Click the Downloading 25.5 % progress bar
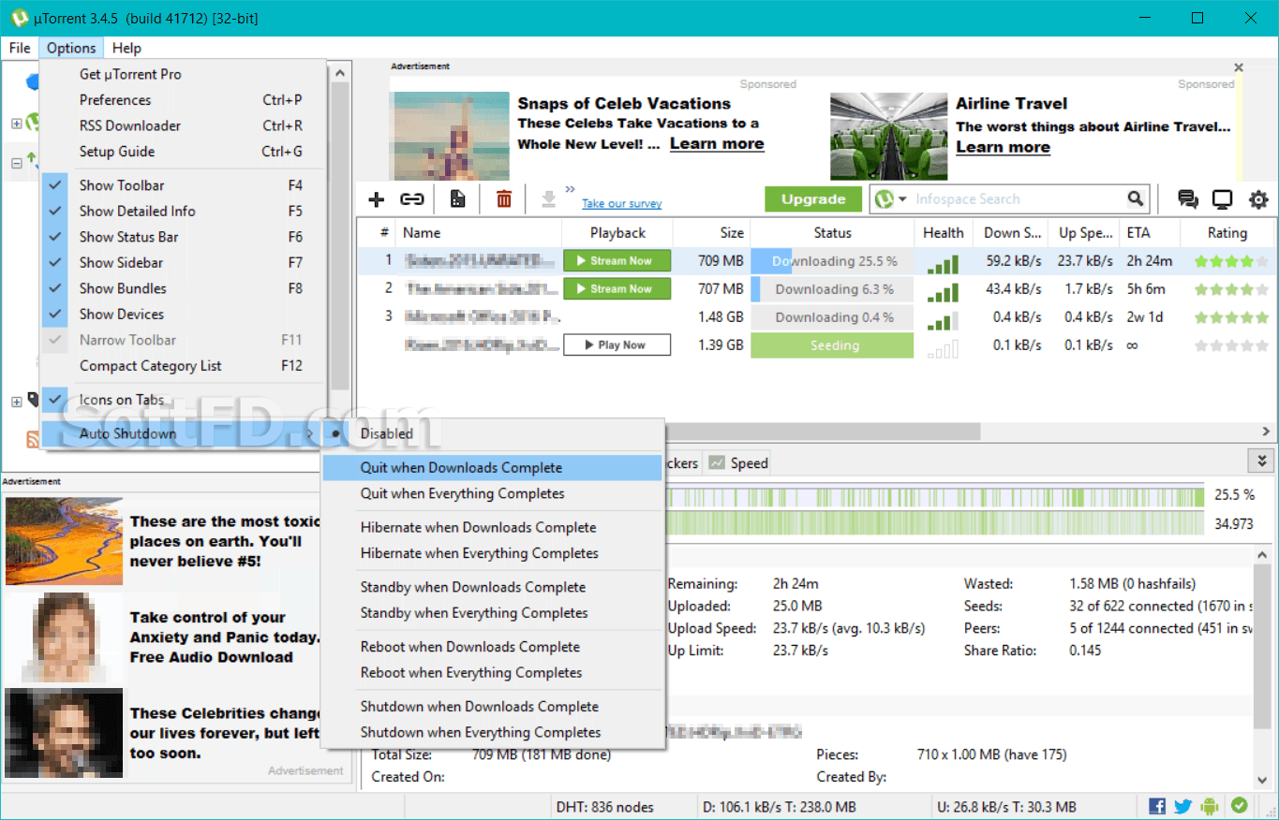1279x820 pixels. point(832,261)
